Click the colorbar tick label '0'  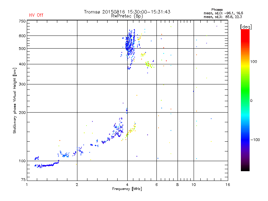tap(251, 101)
